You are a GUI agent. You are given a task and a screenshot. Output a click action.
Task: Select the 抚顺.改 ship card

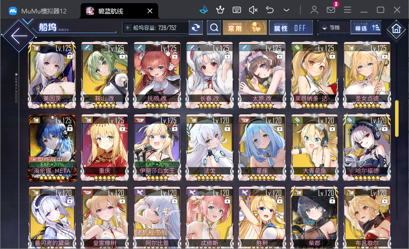(x=157, y=75)
